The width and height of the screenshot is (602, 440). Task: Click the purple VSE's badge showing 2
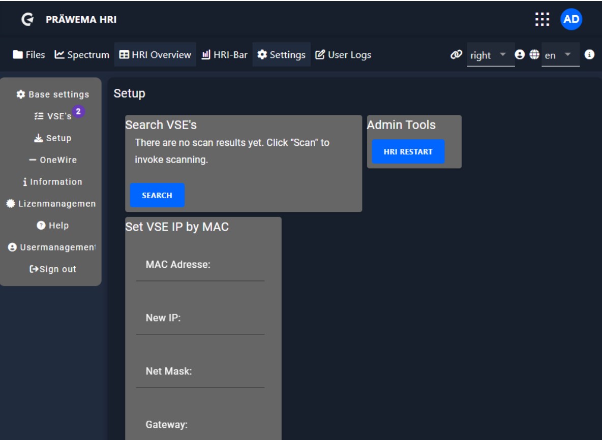click(78, 111)
